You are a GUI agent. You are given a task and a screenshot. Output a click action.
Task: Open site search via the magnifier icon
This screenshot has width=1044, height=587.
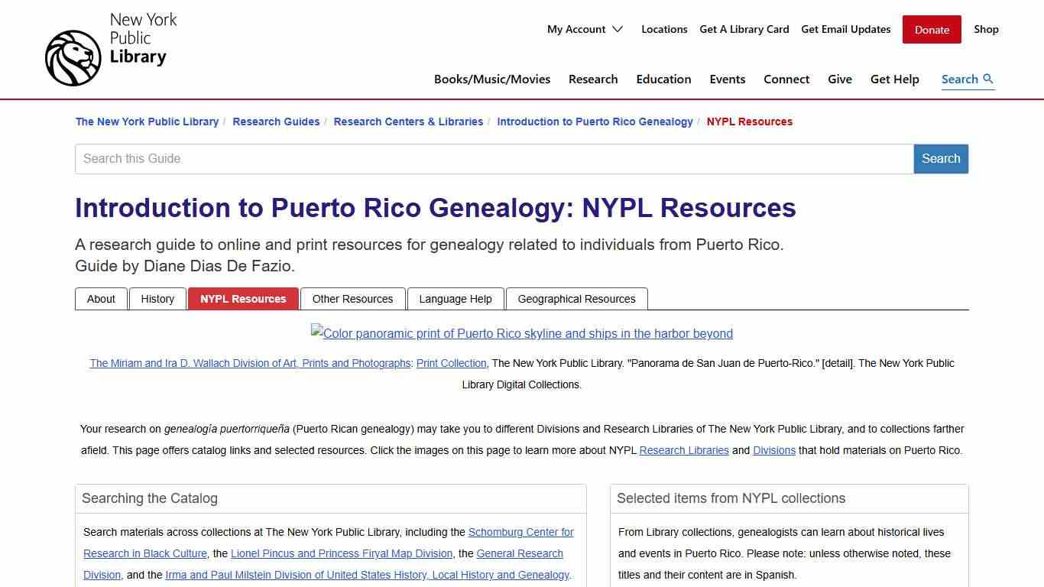coord(989,79)
